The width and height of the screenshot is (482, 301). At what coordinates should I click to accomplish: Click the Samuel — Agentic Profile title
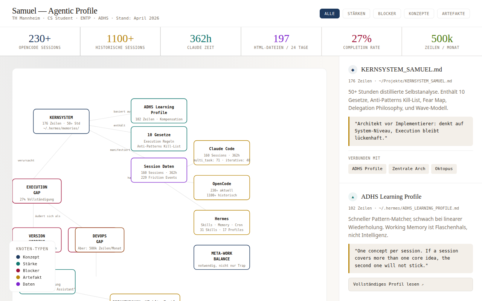point(55,11)
